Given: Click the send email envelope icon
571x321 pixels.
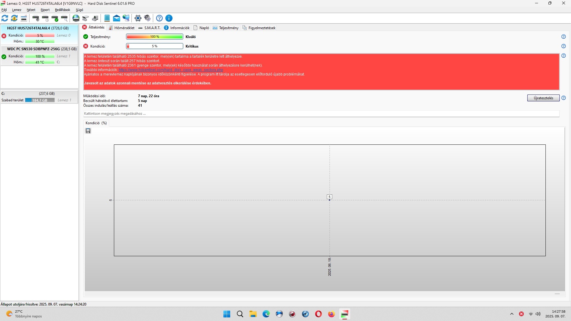Looking at the screenshot, I should point(117,18).
